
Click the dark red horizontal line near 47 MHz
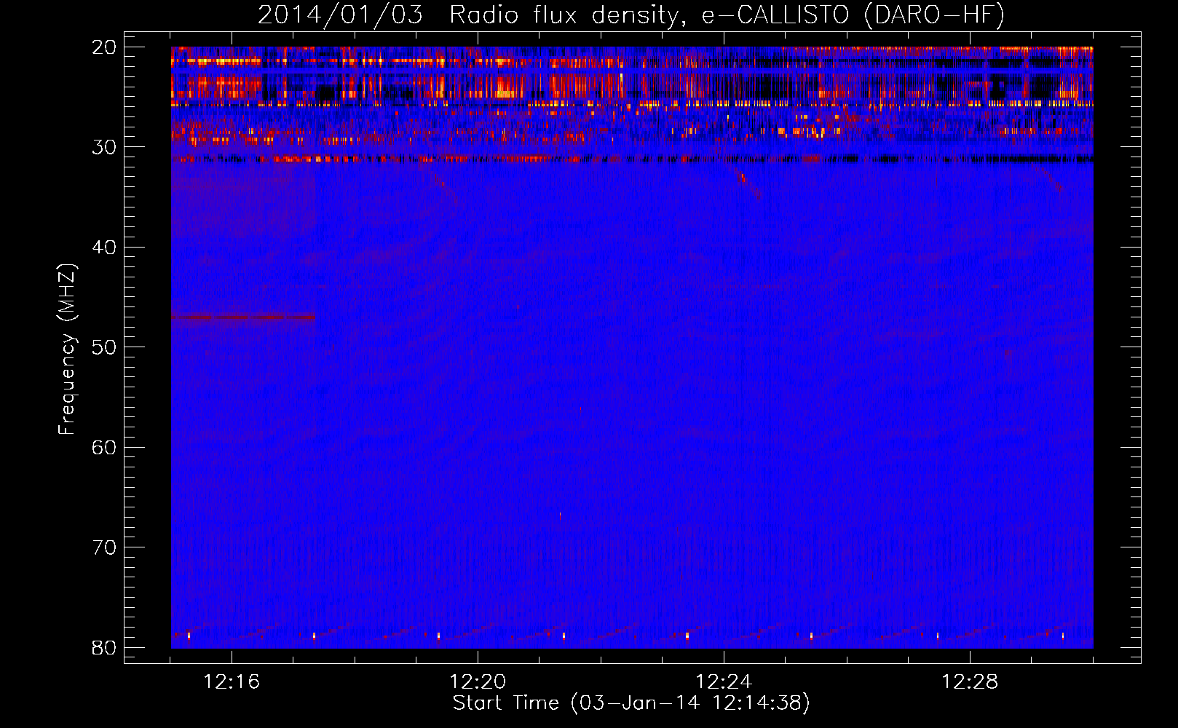tap(243, 317)
